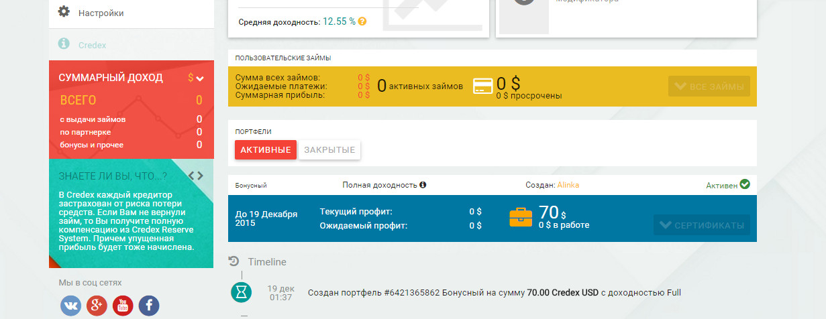
Task: Open the Google Plus social icon
Action: coord(97,306)
